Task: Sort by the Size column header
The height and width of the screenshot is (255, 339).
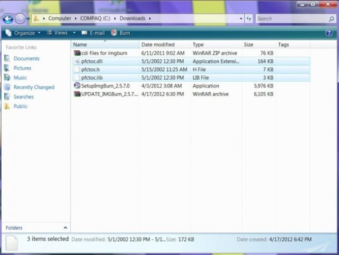Action: 259,45
